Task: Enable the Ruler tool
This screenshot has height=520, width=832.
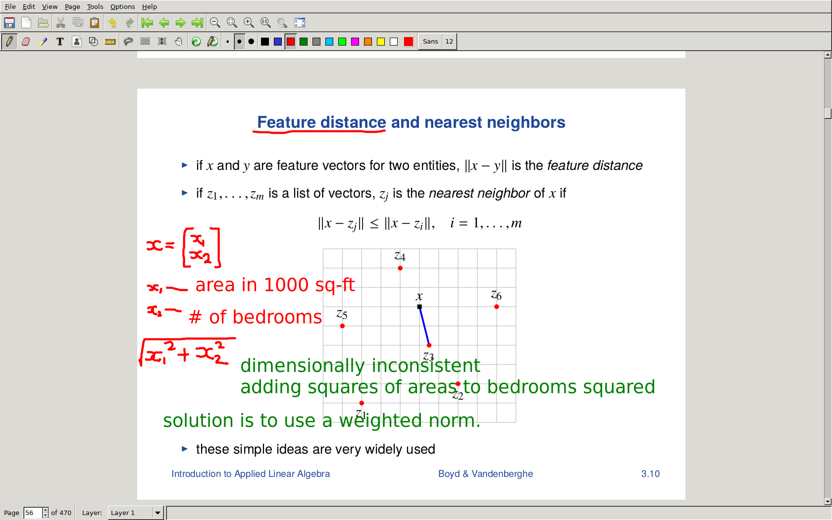Action: (x=110, y=42)
